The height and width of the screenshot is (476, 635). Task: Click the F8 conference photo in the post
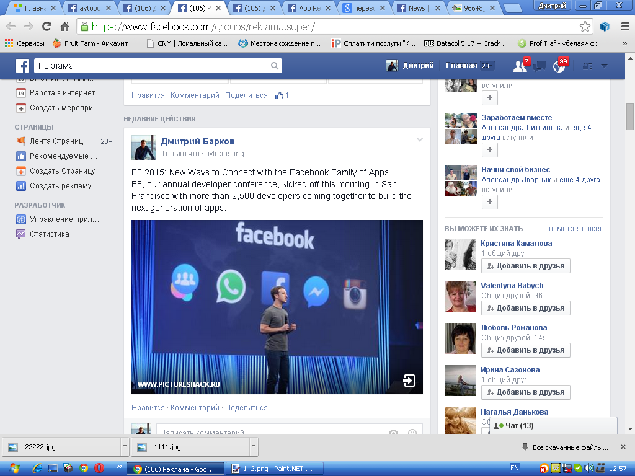[x=277, y=307]
